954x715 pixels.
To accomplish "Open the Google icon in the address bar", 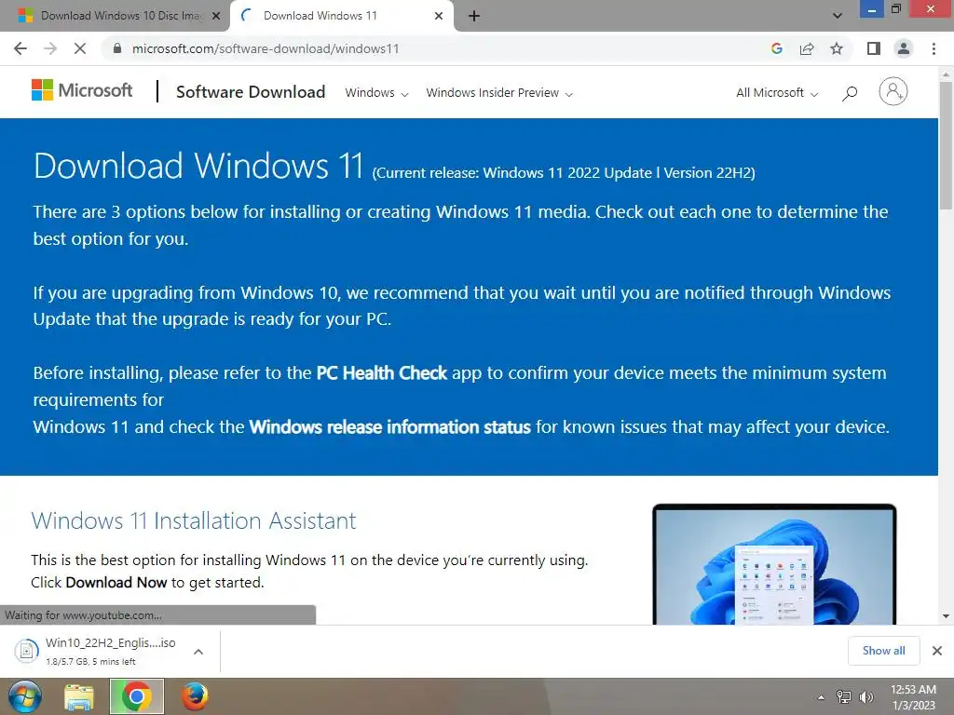I will (x=777, y=48).
